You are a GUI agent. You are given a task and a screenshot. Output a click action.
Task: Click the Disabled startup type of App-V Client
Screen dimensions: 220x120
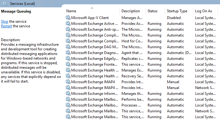point(174,18)
